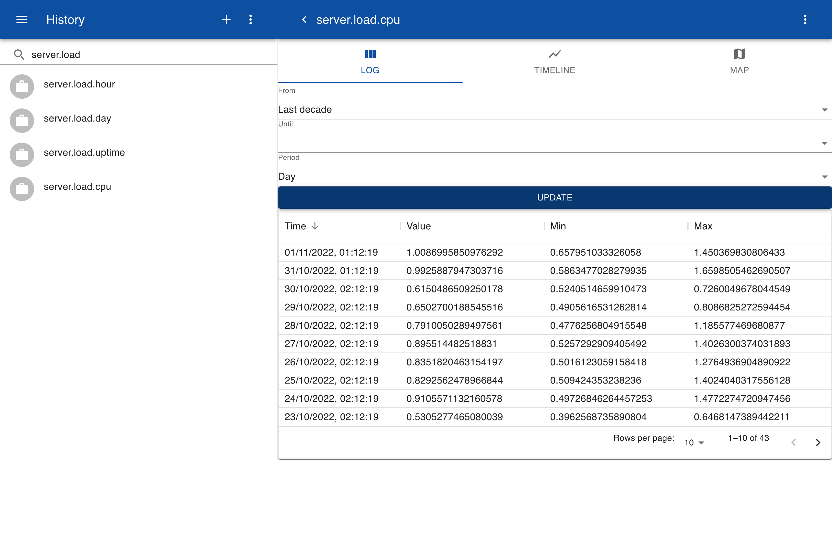The height and width of the screenshot is (549, 832).
Task: Select the row dated 01/11/2022, 01:12:19
Action: tap(555, 253)
